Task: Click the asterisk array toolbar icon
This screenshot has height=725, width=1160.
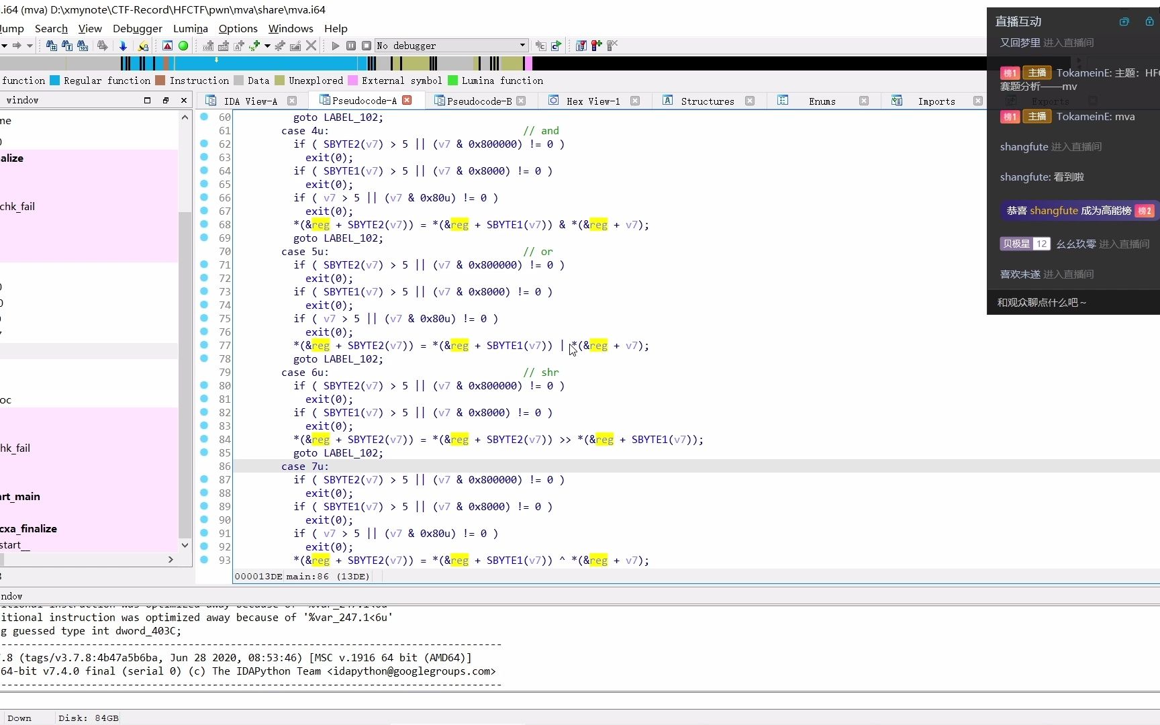Action: click(x=280, y=46)
